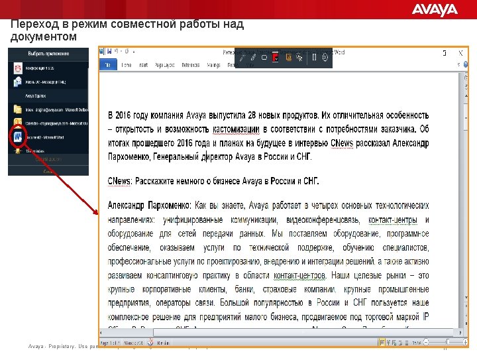The height and width of the screenshot is (358, 477).
Task: Click the zoom out minus button
Action: point(426,343)
